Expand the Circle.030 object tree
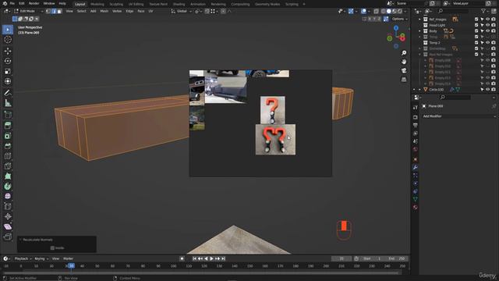Viewport: 499px width, 281px height. [419, 90]
